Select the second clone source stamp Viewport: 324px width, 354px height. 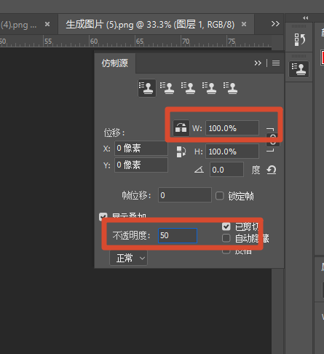coord(167,88)
